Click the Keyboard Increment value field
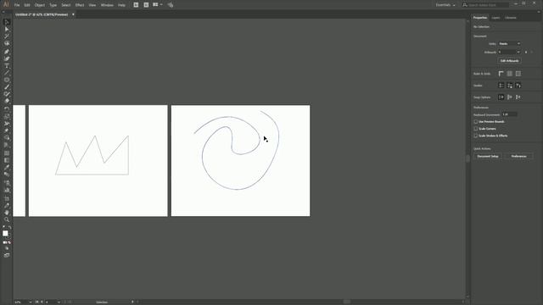The height and width of the screenshot is (305, 543). point(509,114)
